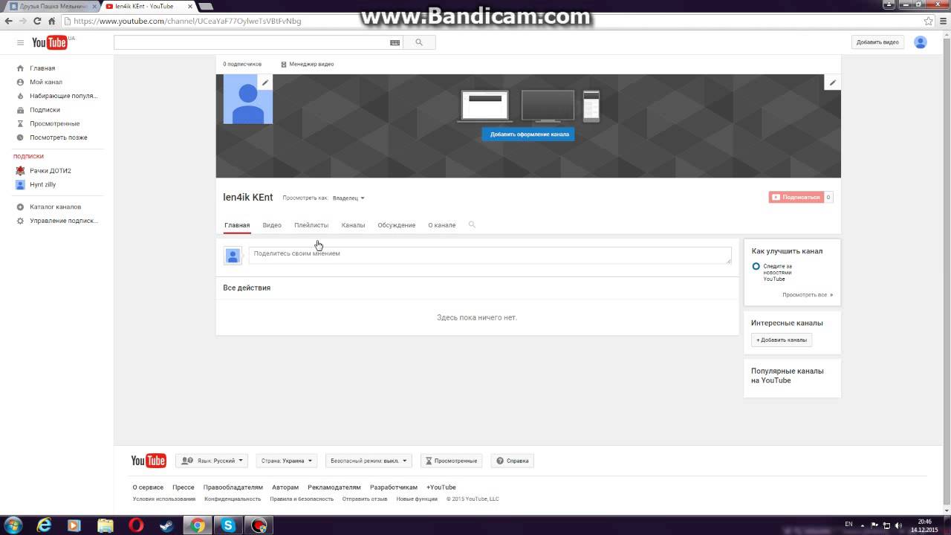Open Каталог каналов
This screenshot has height=535, width=951.
[x=55, y=207]
